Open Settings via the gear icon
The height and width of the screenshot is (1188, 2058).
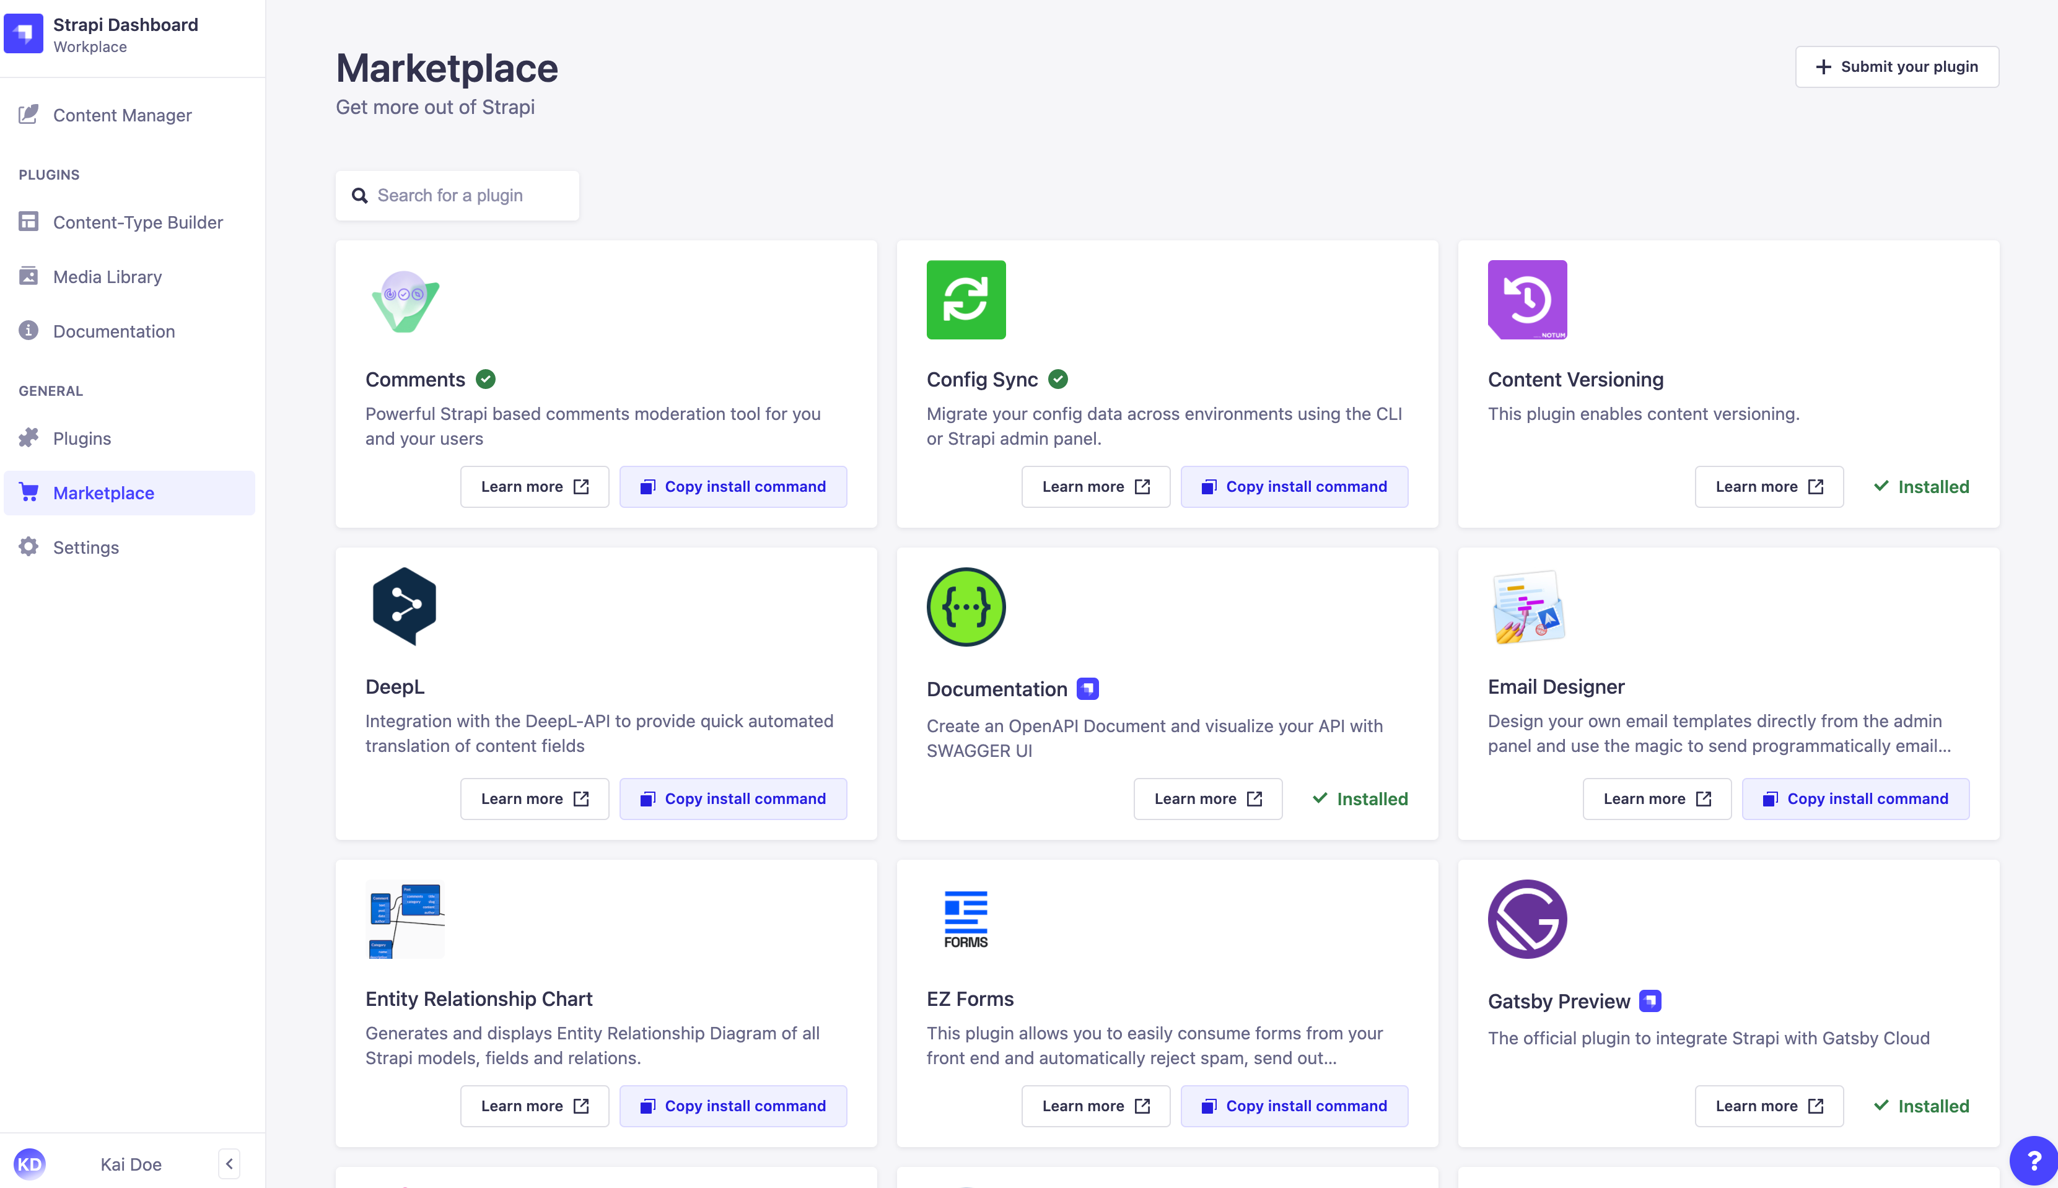pyautogui.click(x=28, y=547)
